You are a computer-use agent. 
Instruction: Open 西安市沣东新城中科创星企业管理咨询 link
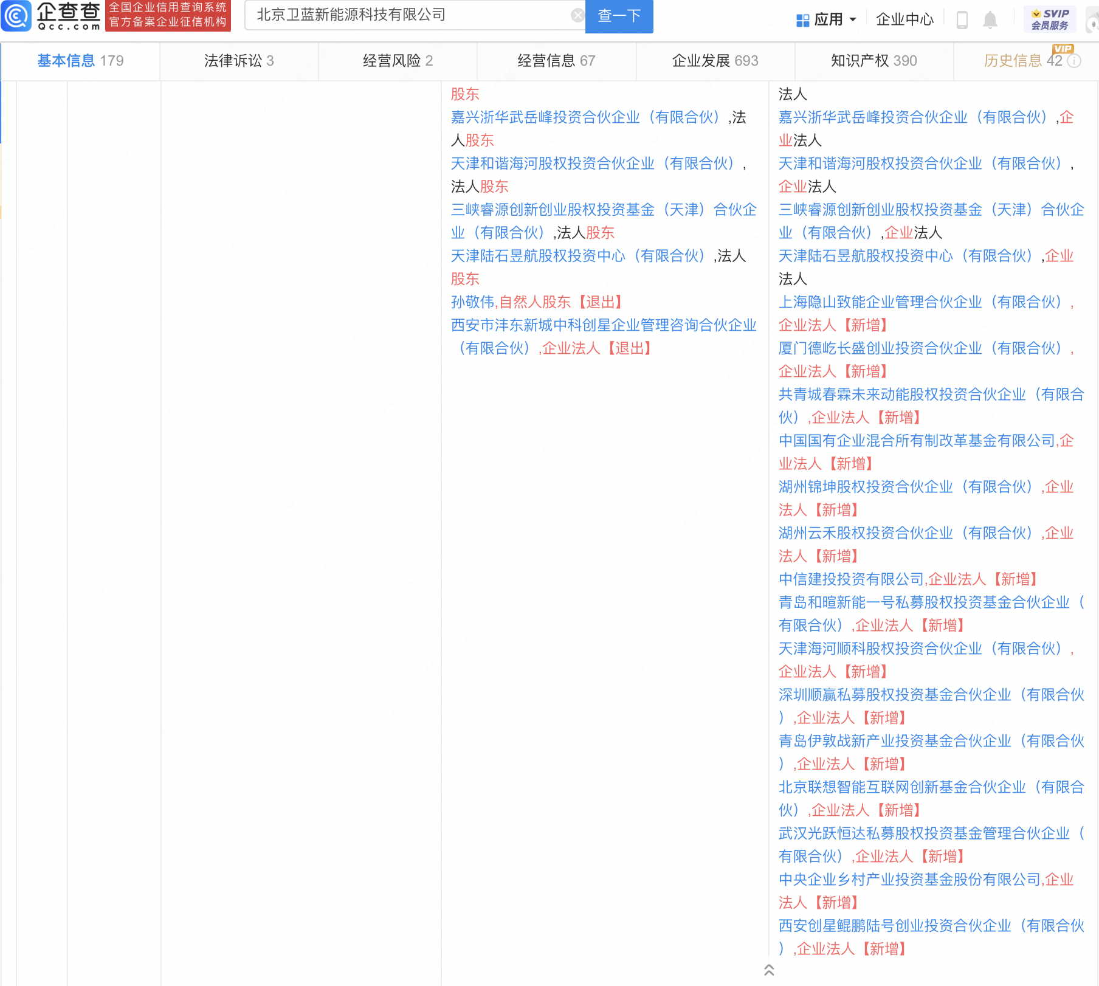[x=604, y=337]
